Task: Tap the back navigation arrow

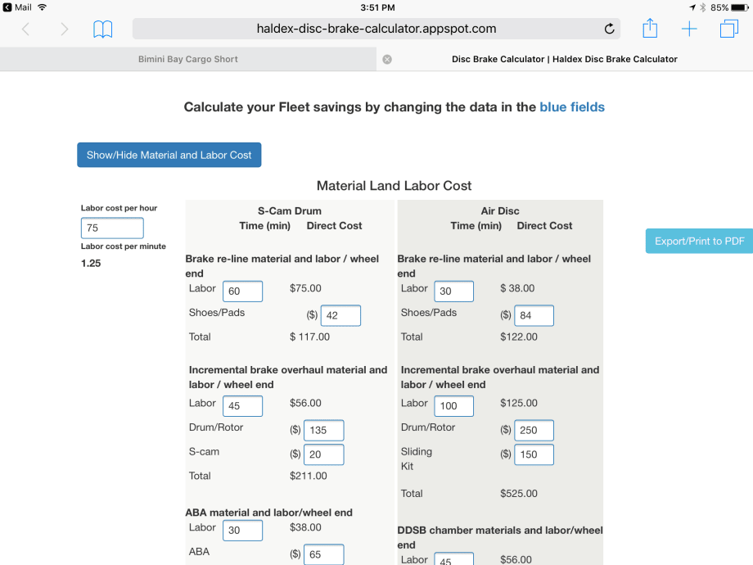Action: [x=25, y=29]
